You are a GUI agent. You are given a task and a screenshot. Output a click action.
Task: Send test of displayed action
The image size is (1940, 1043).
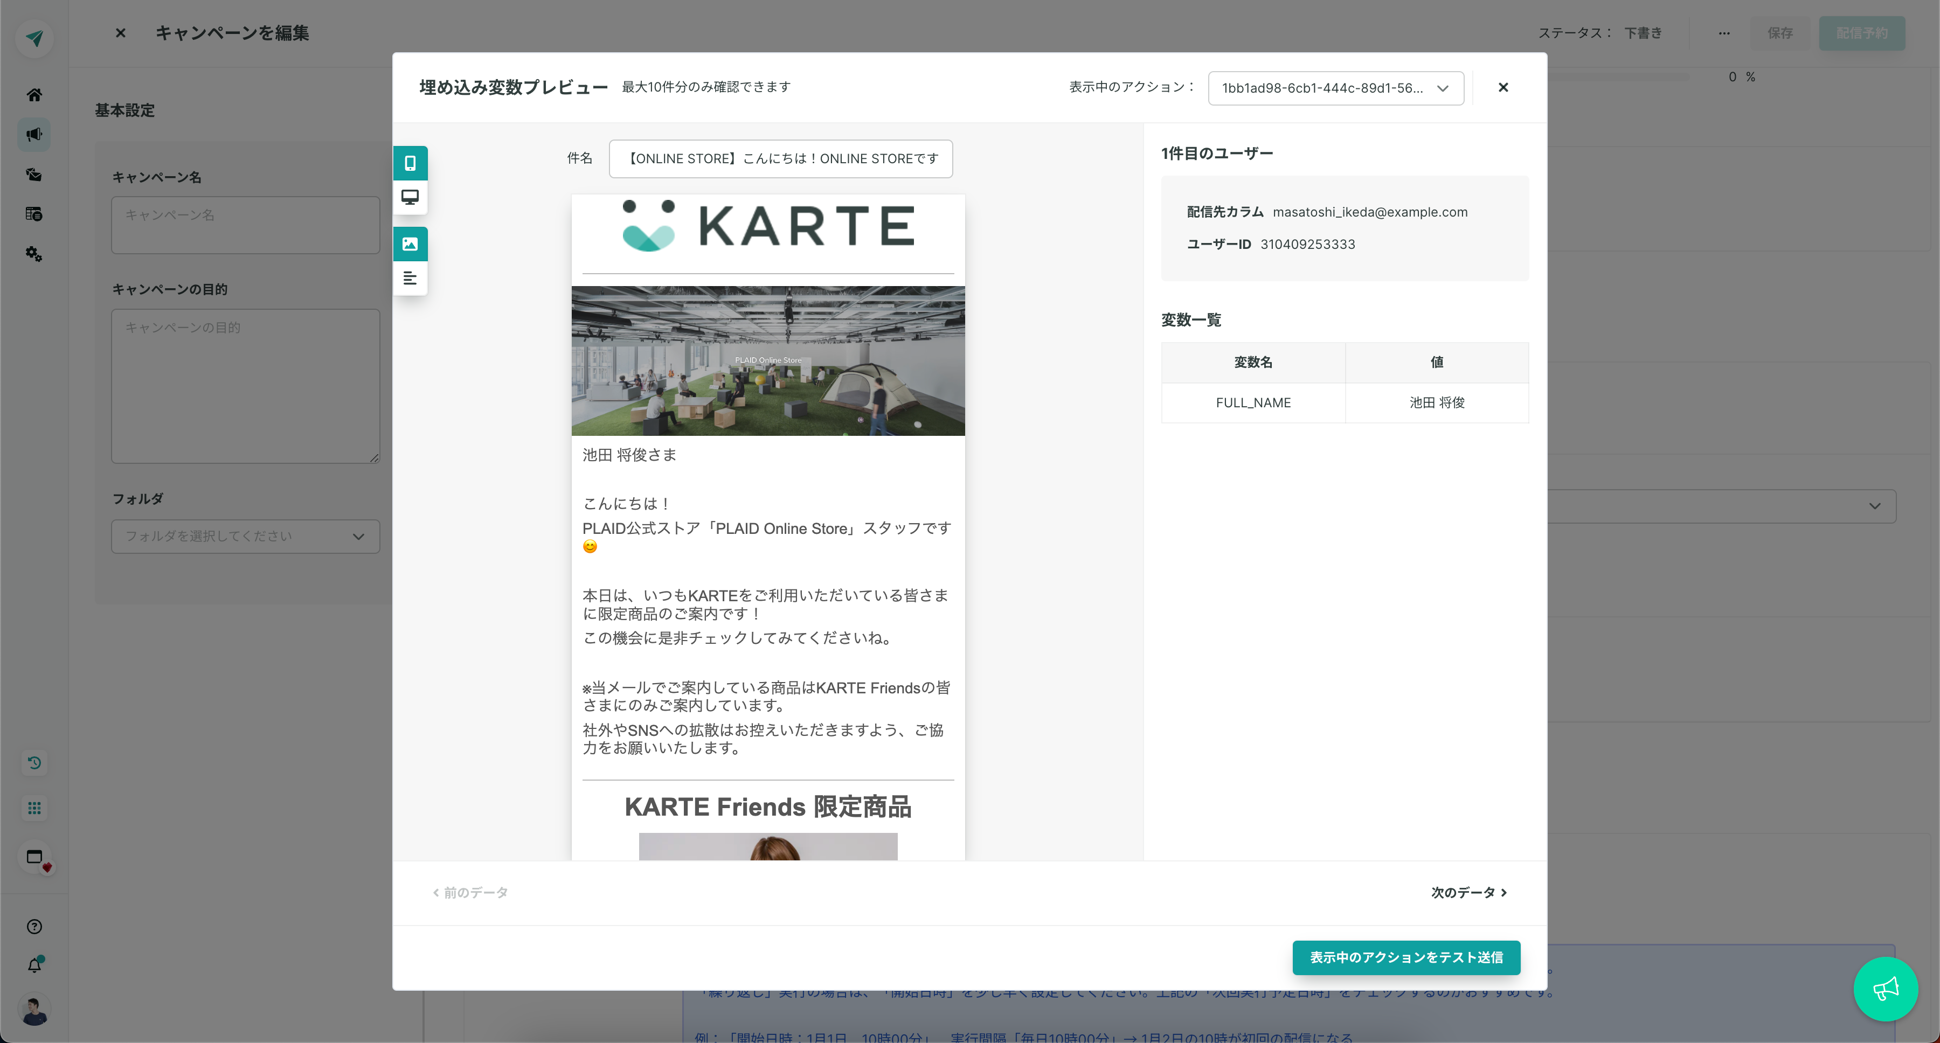click(1406, 957)
